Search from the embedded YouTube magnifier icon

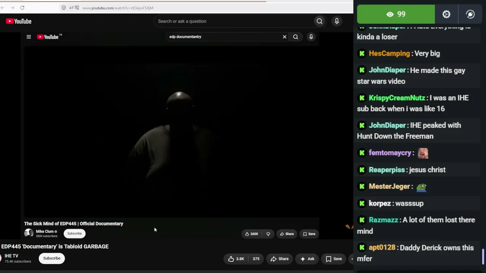click(295, 37)
